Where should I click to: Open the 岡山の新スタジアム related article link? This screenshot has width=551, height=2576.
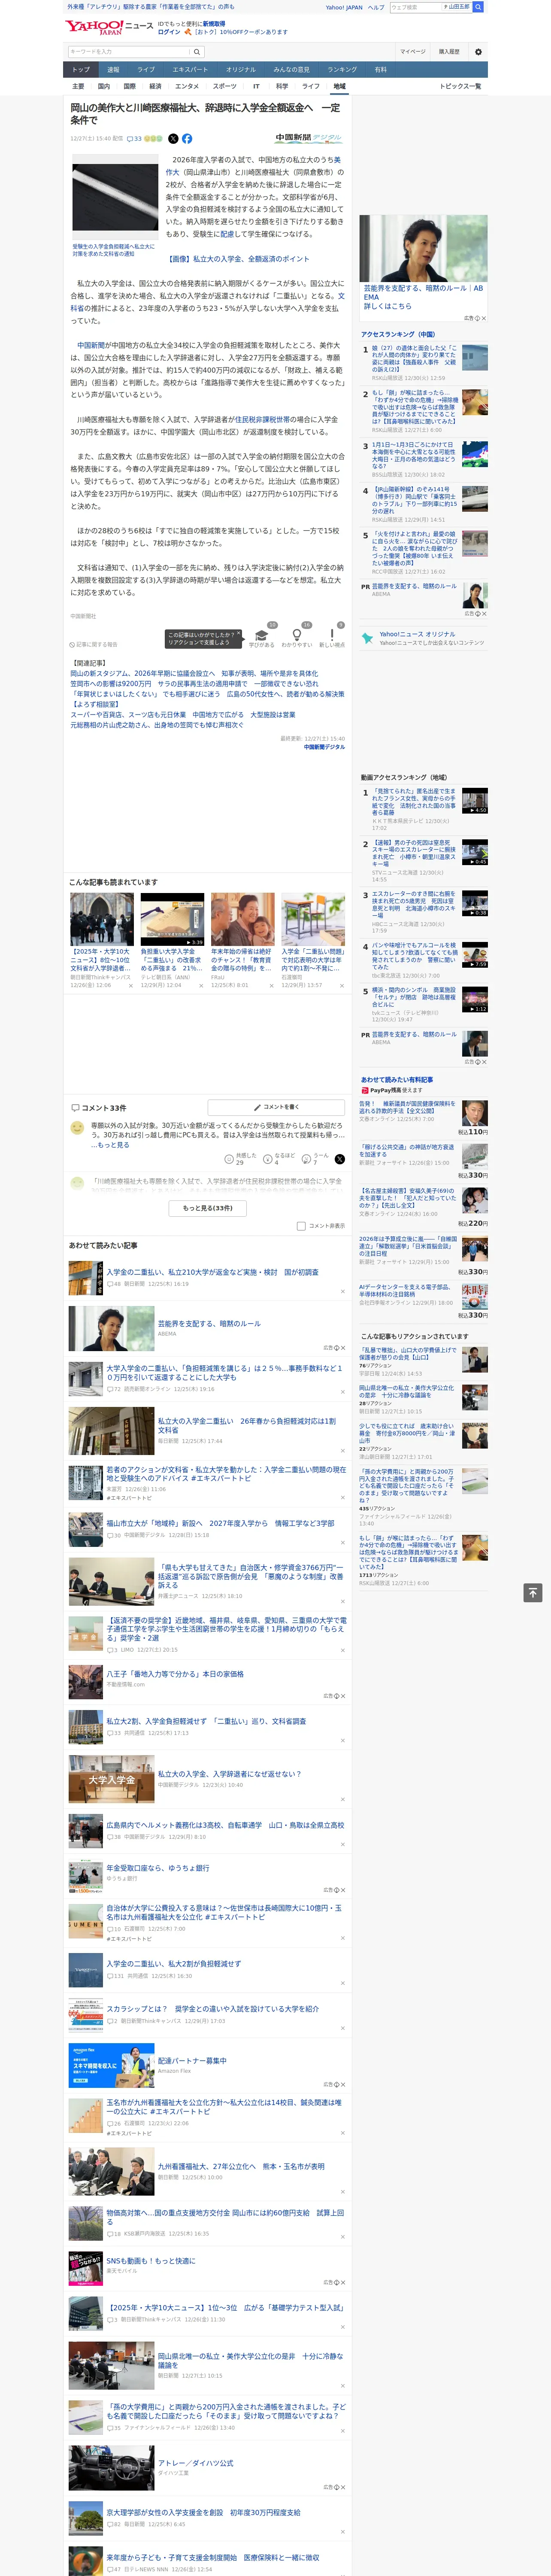pos(194,674)
